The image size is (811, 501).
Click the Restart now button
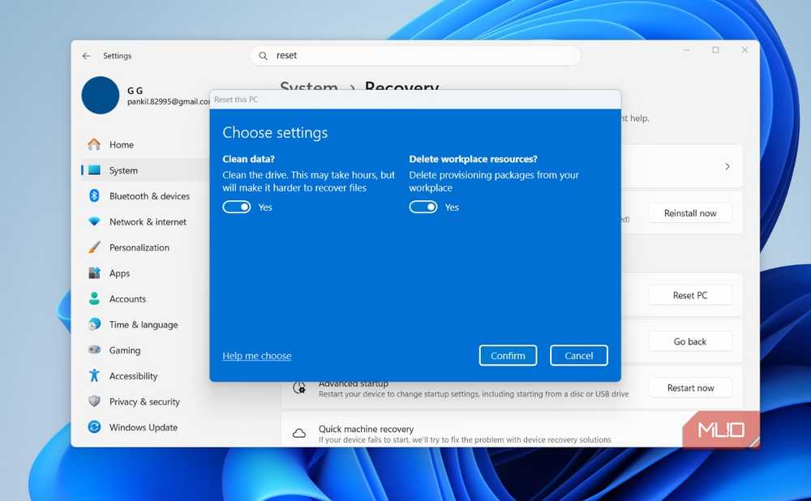coord(690,388)
